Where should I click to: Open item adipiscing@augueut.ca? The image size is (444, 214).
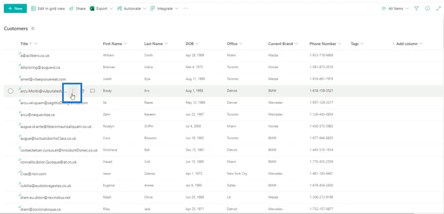tap(40, 68)
